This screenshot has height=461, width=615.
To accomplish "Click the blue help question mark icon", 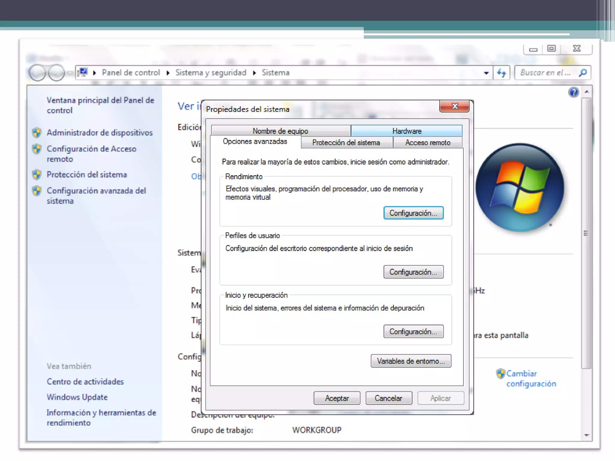I will coord(573,92).
